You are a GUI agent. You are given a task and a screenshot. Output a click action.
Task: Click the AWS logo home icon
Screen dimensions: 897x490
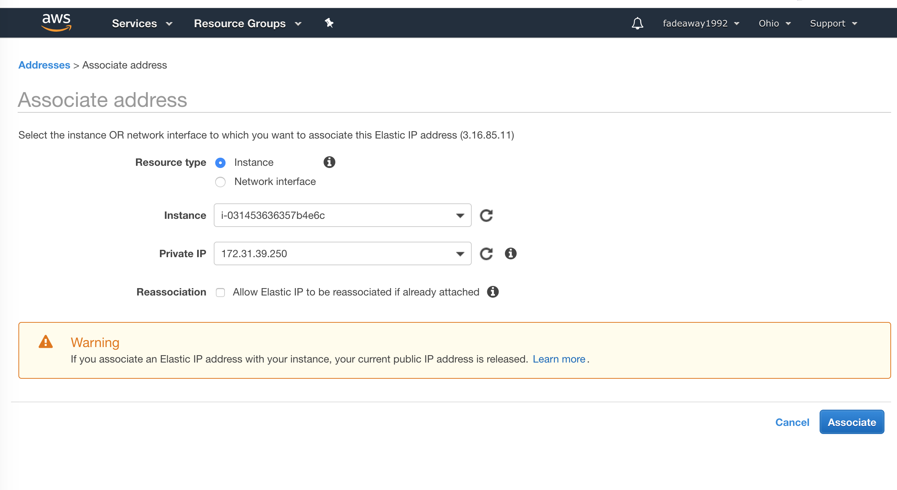(x=56, y=22)
